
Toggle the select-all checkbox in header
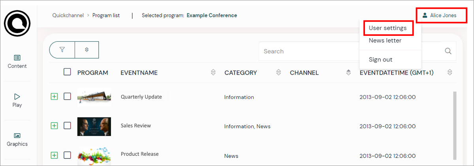pyautogui.click(x=67, y=72)
